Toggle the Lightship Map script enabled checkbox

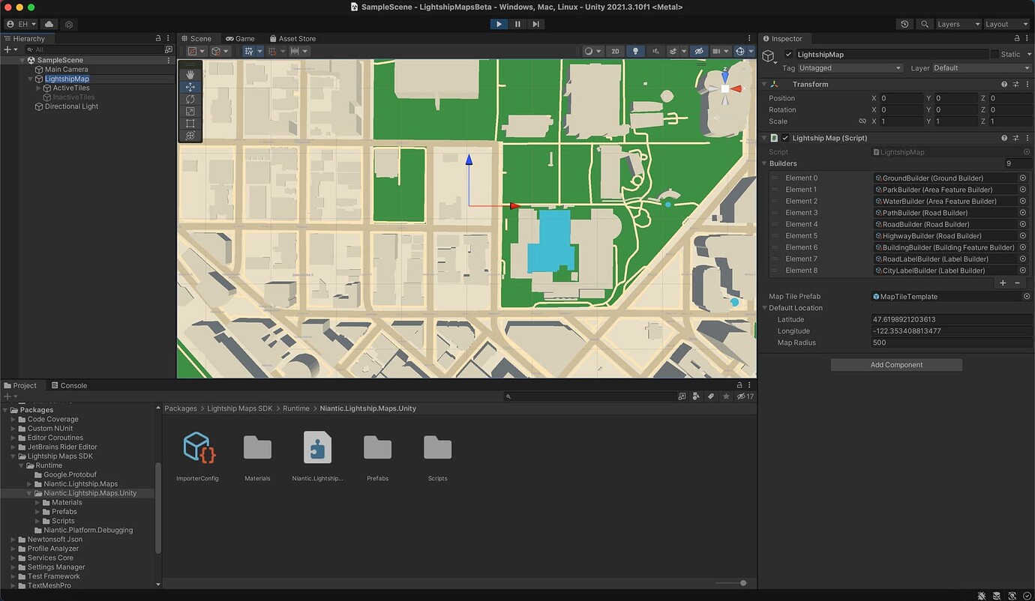click(x=785, y=138)
